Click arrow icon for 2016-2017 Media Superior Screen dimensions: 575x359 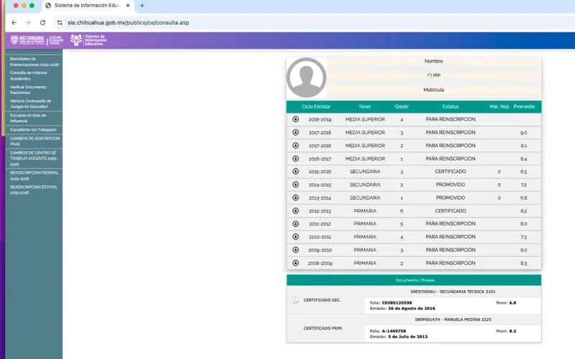click(x=295, y=159)
